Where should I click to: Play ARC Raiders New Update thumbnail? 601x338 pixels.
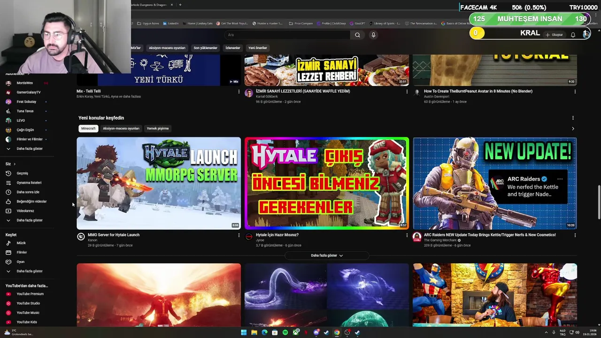(x=495, y=183)
